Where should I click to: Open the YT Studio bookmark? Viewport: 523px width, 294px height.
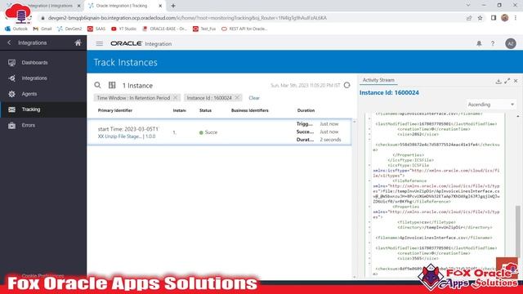123,29
